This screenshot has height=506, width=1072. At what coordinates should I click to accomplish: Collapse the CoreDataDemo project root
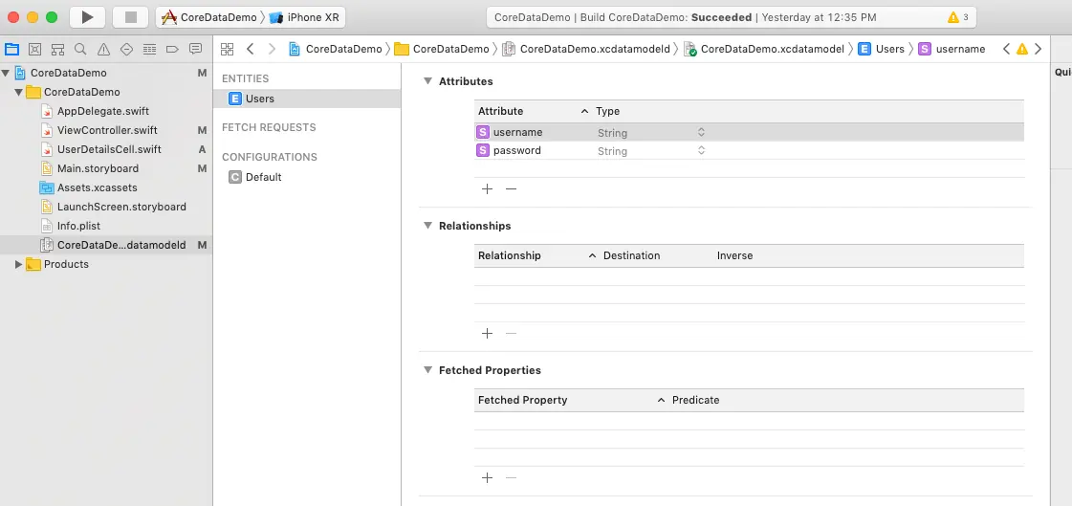[6, 73]
